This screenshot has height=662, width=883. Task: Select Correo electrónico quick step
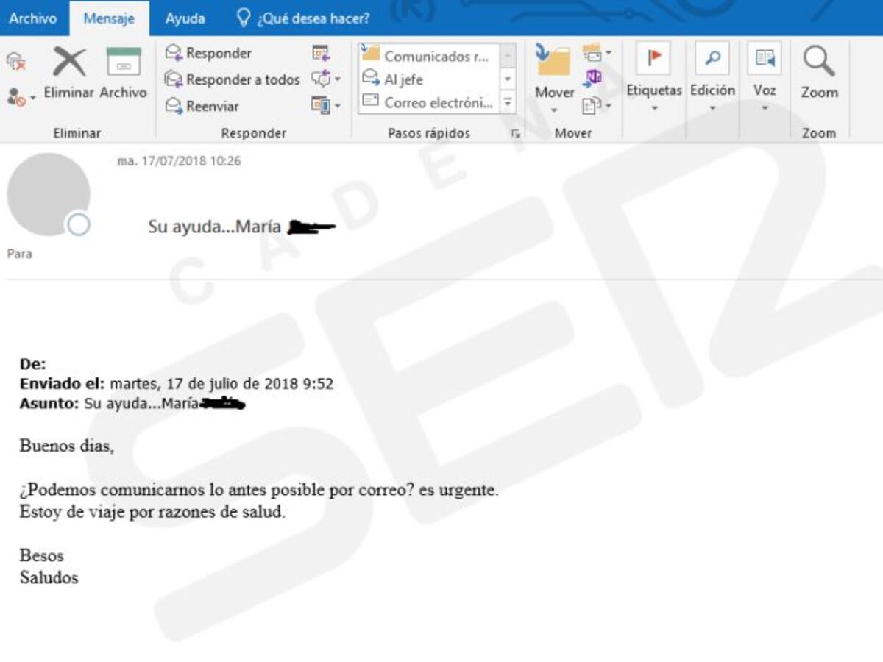tap(427, 102)
